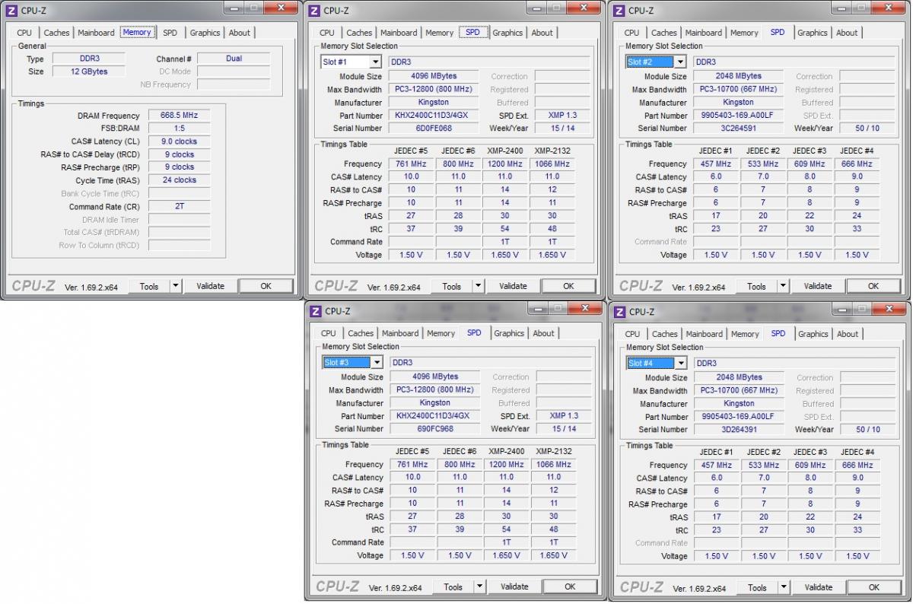Open Tools dropdown arrow in the Memory tab window
The width and height of the screenshot is (913, 604).
(176, 286)
